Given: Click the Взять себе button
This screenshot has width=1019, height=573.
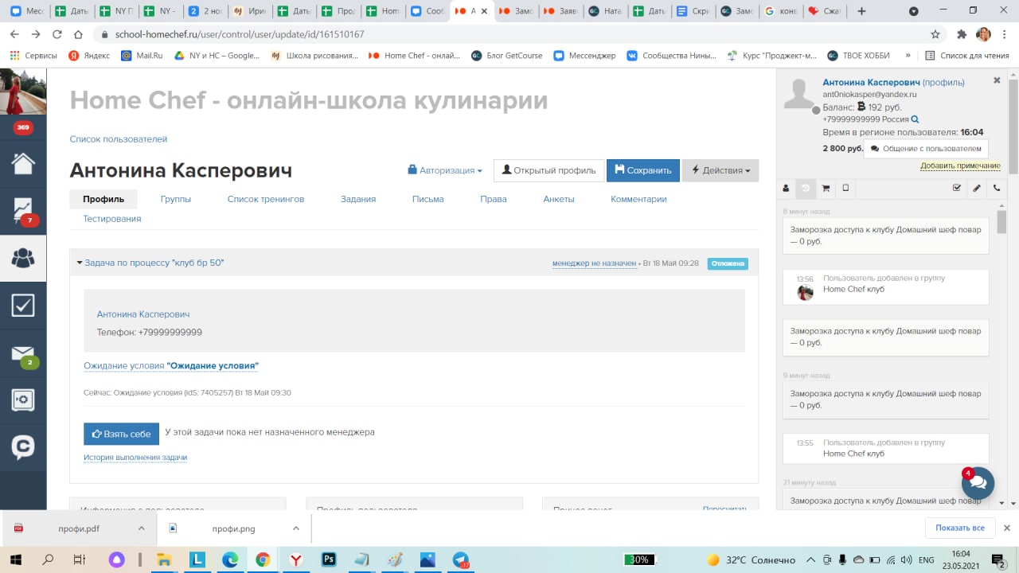Looking at the screenshot, I should pos(121,434).
